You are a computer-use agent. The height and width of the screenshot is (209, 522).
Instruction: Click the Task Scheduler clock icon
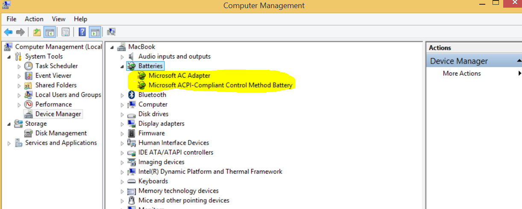click(x=29, y=66)
